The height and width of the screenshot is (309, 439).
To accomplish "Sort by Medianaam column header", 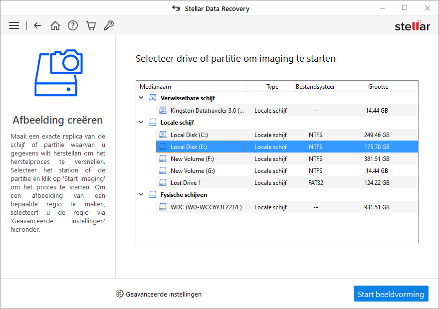I will tap(191, 86).
